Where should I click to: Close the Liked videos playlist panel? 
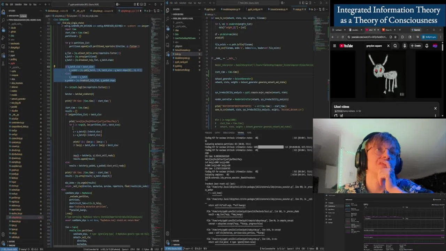point(435,108)
